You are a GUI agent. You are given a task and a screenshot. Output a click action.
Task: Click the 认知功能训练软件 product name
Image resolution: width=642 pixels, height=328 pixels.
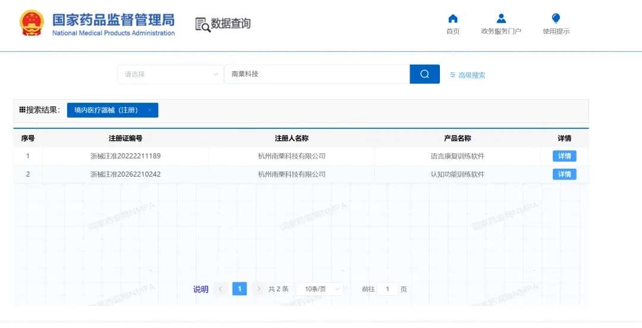tap(458, 175)
